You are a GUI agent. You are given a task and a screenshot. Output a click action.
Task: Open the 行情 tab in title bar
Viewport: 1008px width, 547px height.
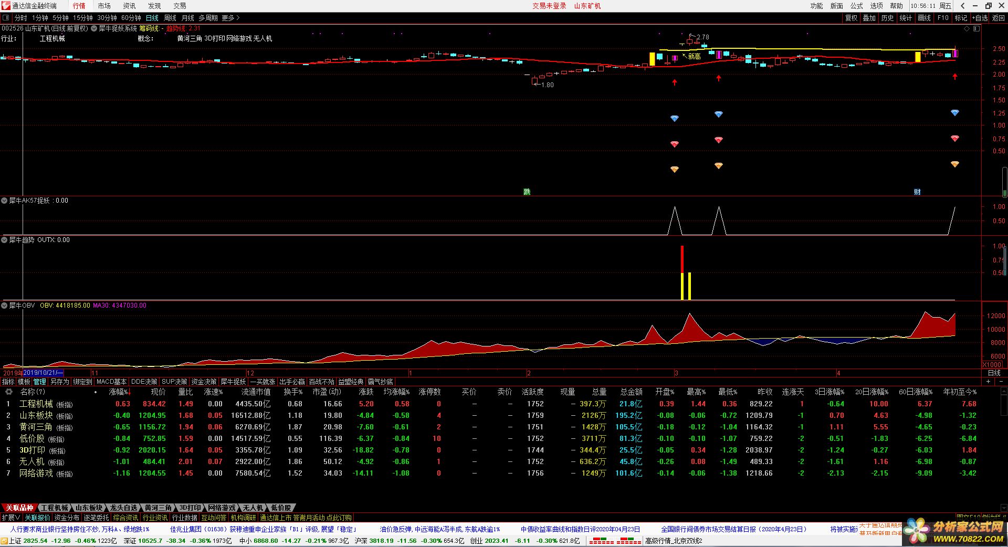(x=79, y=6)
